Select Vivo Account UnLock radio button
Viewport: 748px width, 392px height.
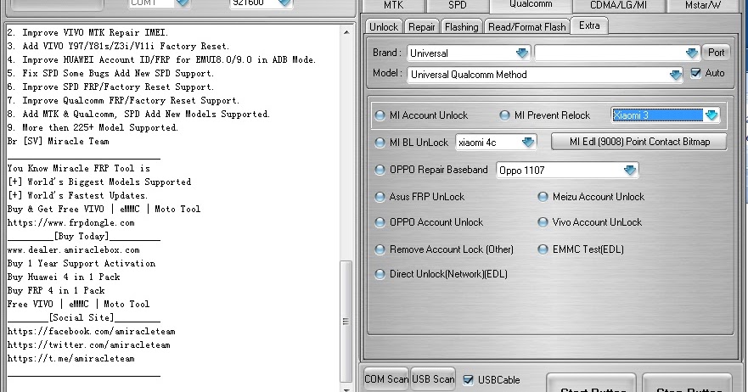[543, 222]
